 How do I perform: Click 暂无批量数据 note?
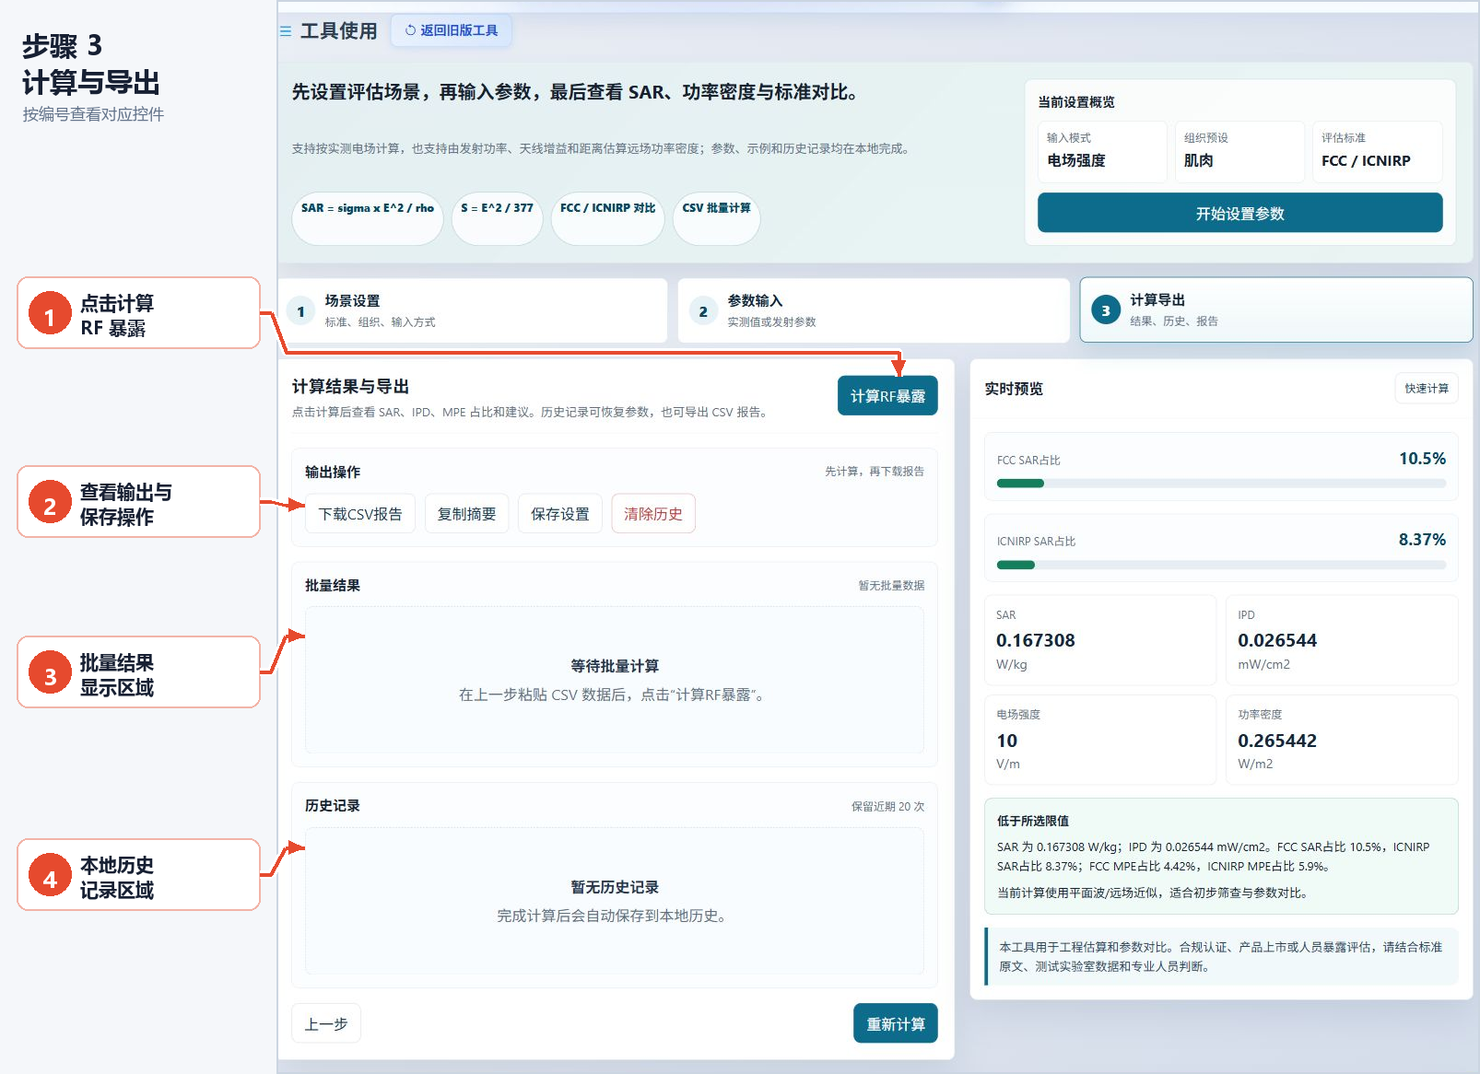click(891, 585)
